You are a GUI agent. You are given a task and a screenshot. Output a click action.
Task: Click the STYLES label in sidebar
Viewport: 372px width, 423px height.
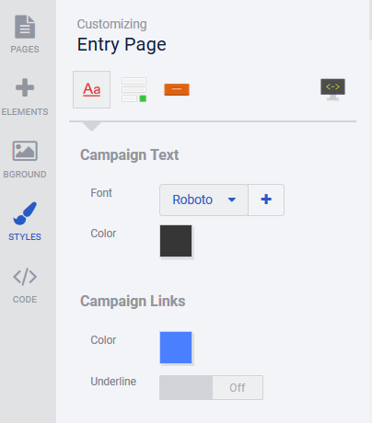point(25,237)
